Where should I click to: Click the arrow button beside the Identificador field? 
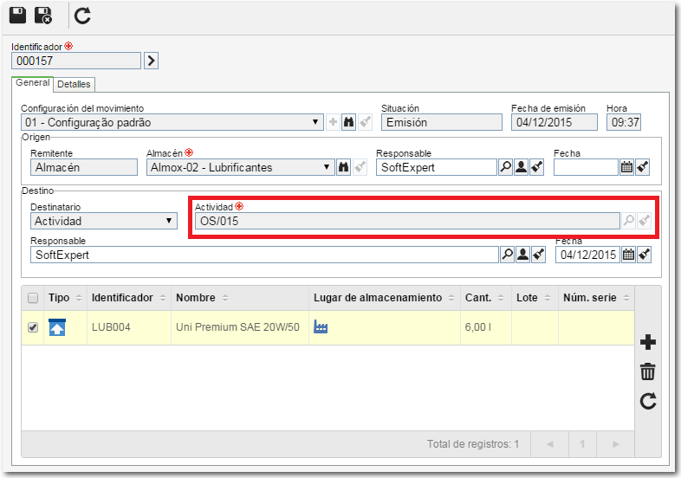point(151,61)
